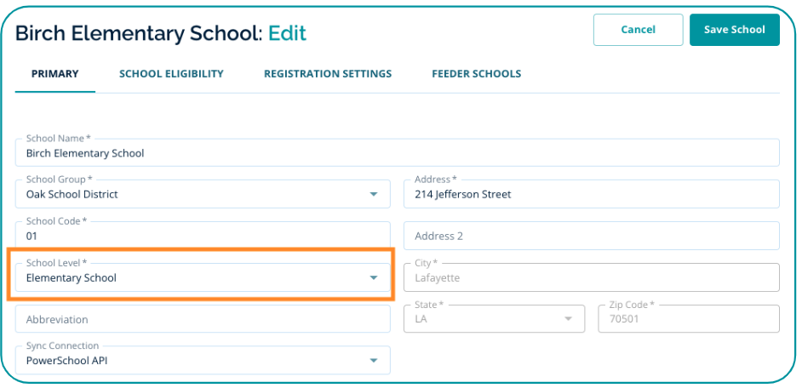
Task: Click the School Group dropdown arrow
Action: [x=373, y=195]
